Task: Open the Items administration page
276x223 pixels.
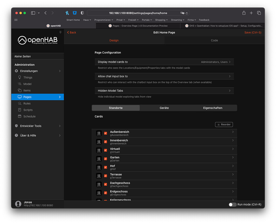Action: pyautogui.click(x=27, y=90)
